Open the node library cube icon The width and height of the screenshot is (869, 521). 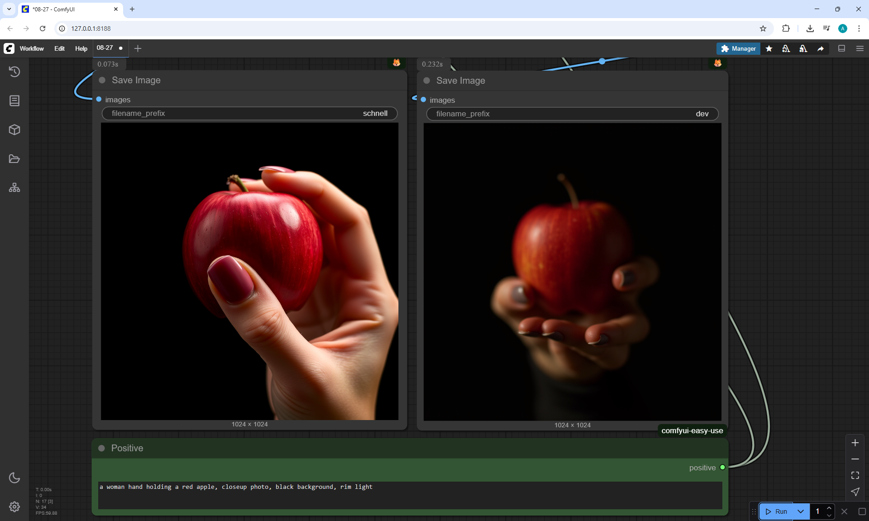(x=14, y=130)
